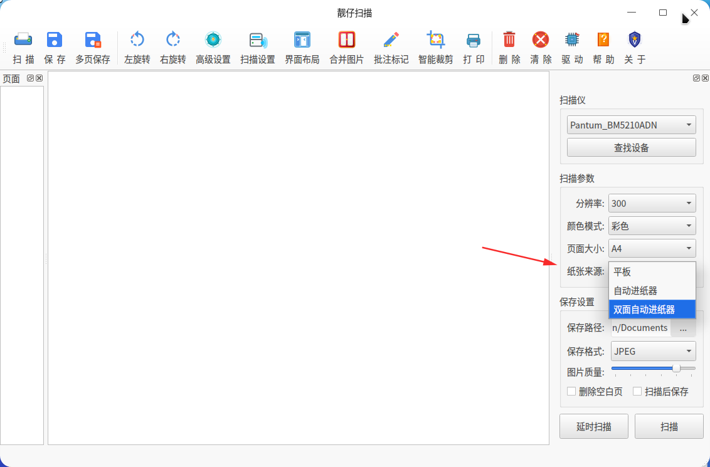Open the Pantum_BM5210ADN scanner dropdown
The width and height of the screenshot is (710, 467).
click(x=631, y=125)
